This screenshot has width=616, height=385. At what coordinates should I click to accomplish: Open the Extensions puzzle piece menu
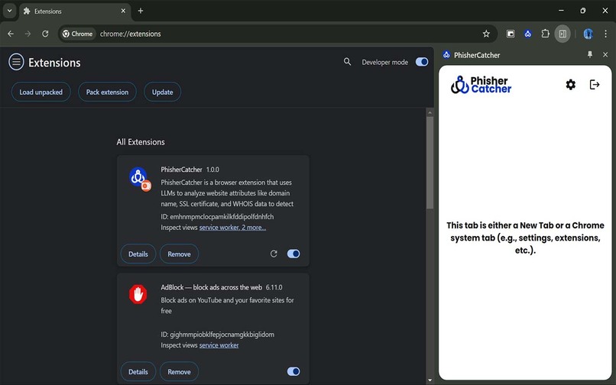(x=545, y=34)
